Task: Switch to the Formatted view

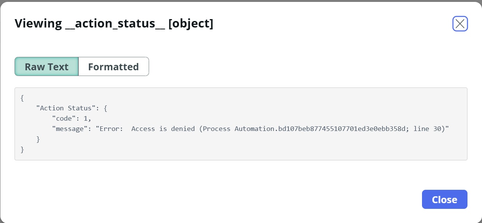Action: click(x=114, y=67)
